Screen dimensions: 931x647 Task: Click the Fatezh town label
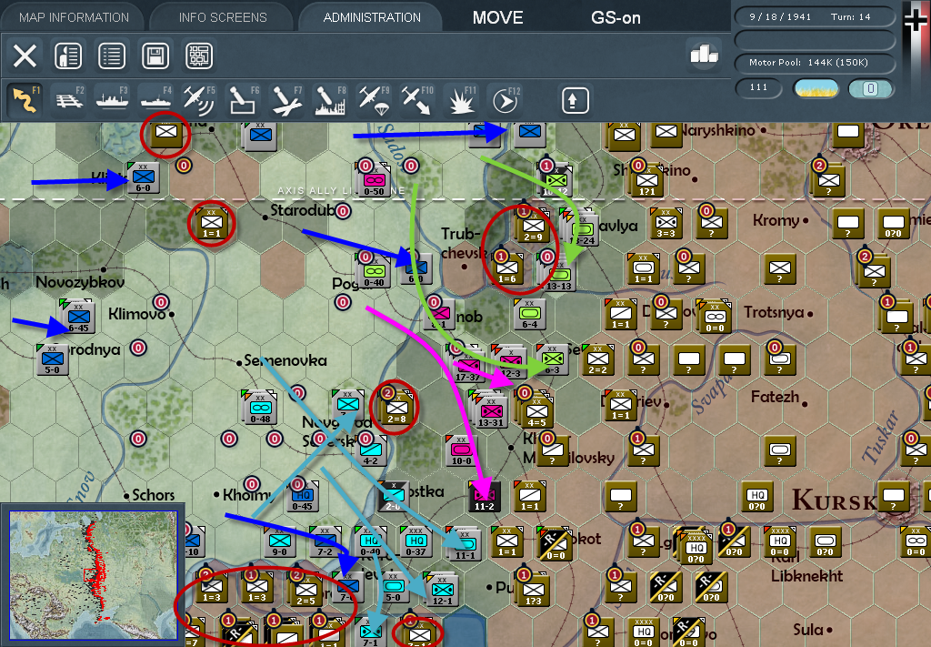[x=775, y=396]
